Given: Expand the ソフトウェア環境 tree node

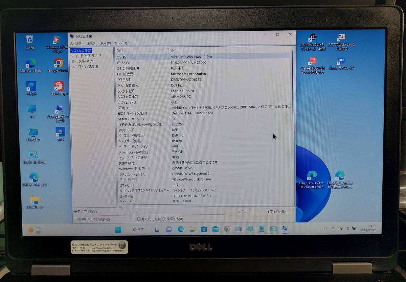Looking at the screenshot, I should coord(73,66).
